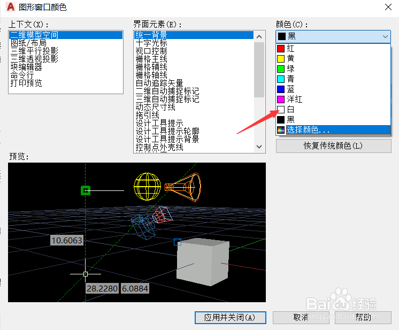Viewport: 399px width, 330px height.
Task: Select 三维透视投影 context entry
Action: click(66, 59)
